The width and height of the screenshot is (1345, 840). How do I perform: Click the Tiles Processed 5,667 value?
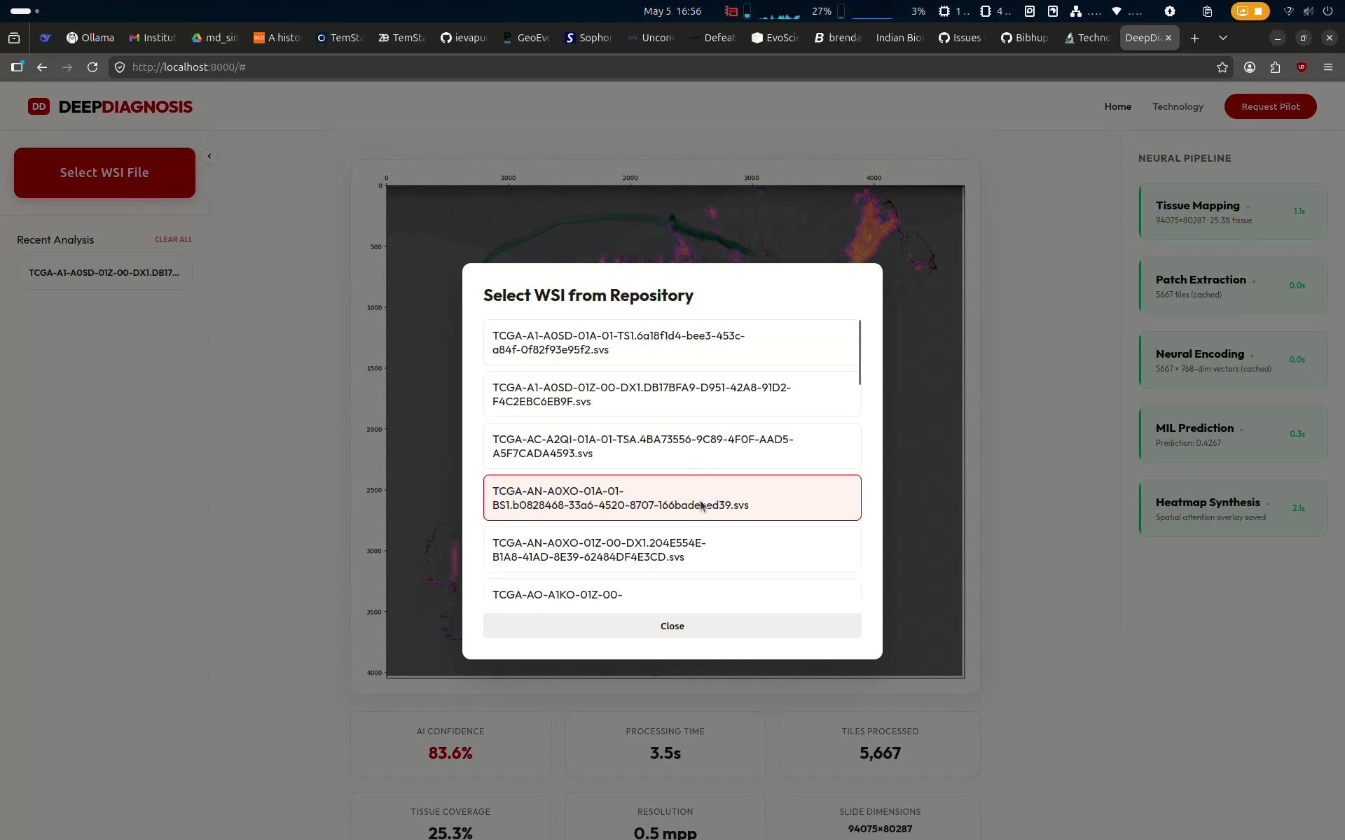click(x=880, y=753)
